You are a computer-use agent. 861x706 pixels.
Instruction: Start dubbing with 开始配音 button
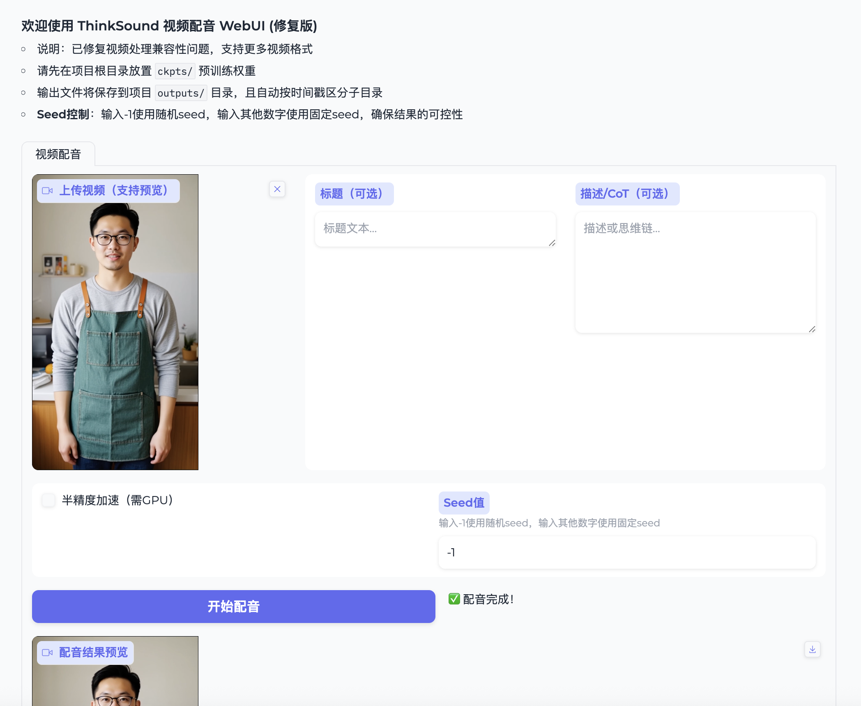click(233, 607)
